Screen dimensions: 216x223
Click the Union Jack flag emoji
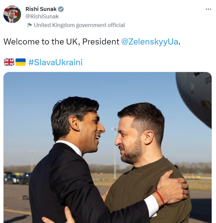tap(9, 62)
